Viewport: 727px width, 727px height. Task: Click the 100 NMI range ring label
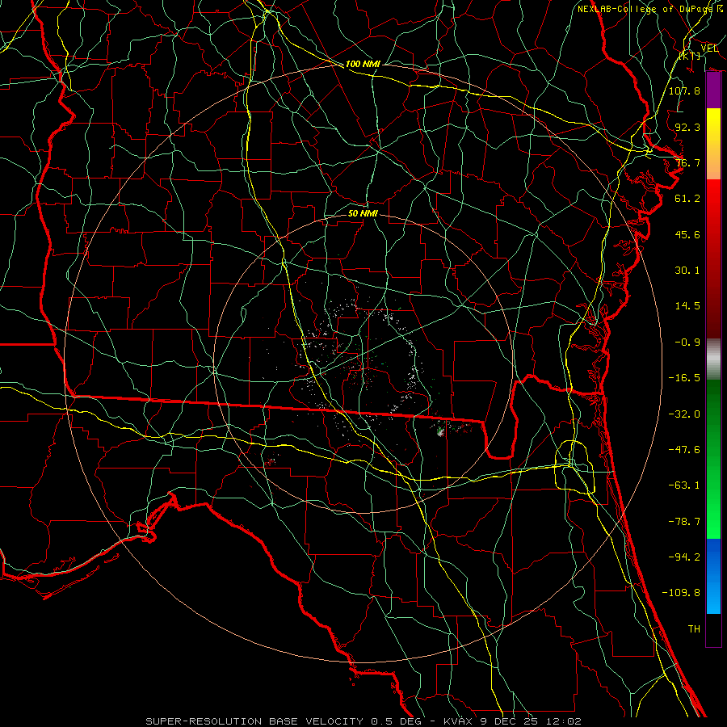coord(363,64)
